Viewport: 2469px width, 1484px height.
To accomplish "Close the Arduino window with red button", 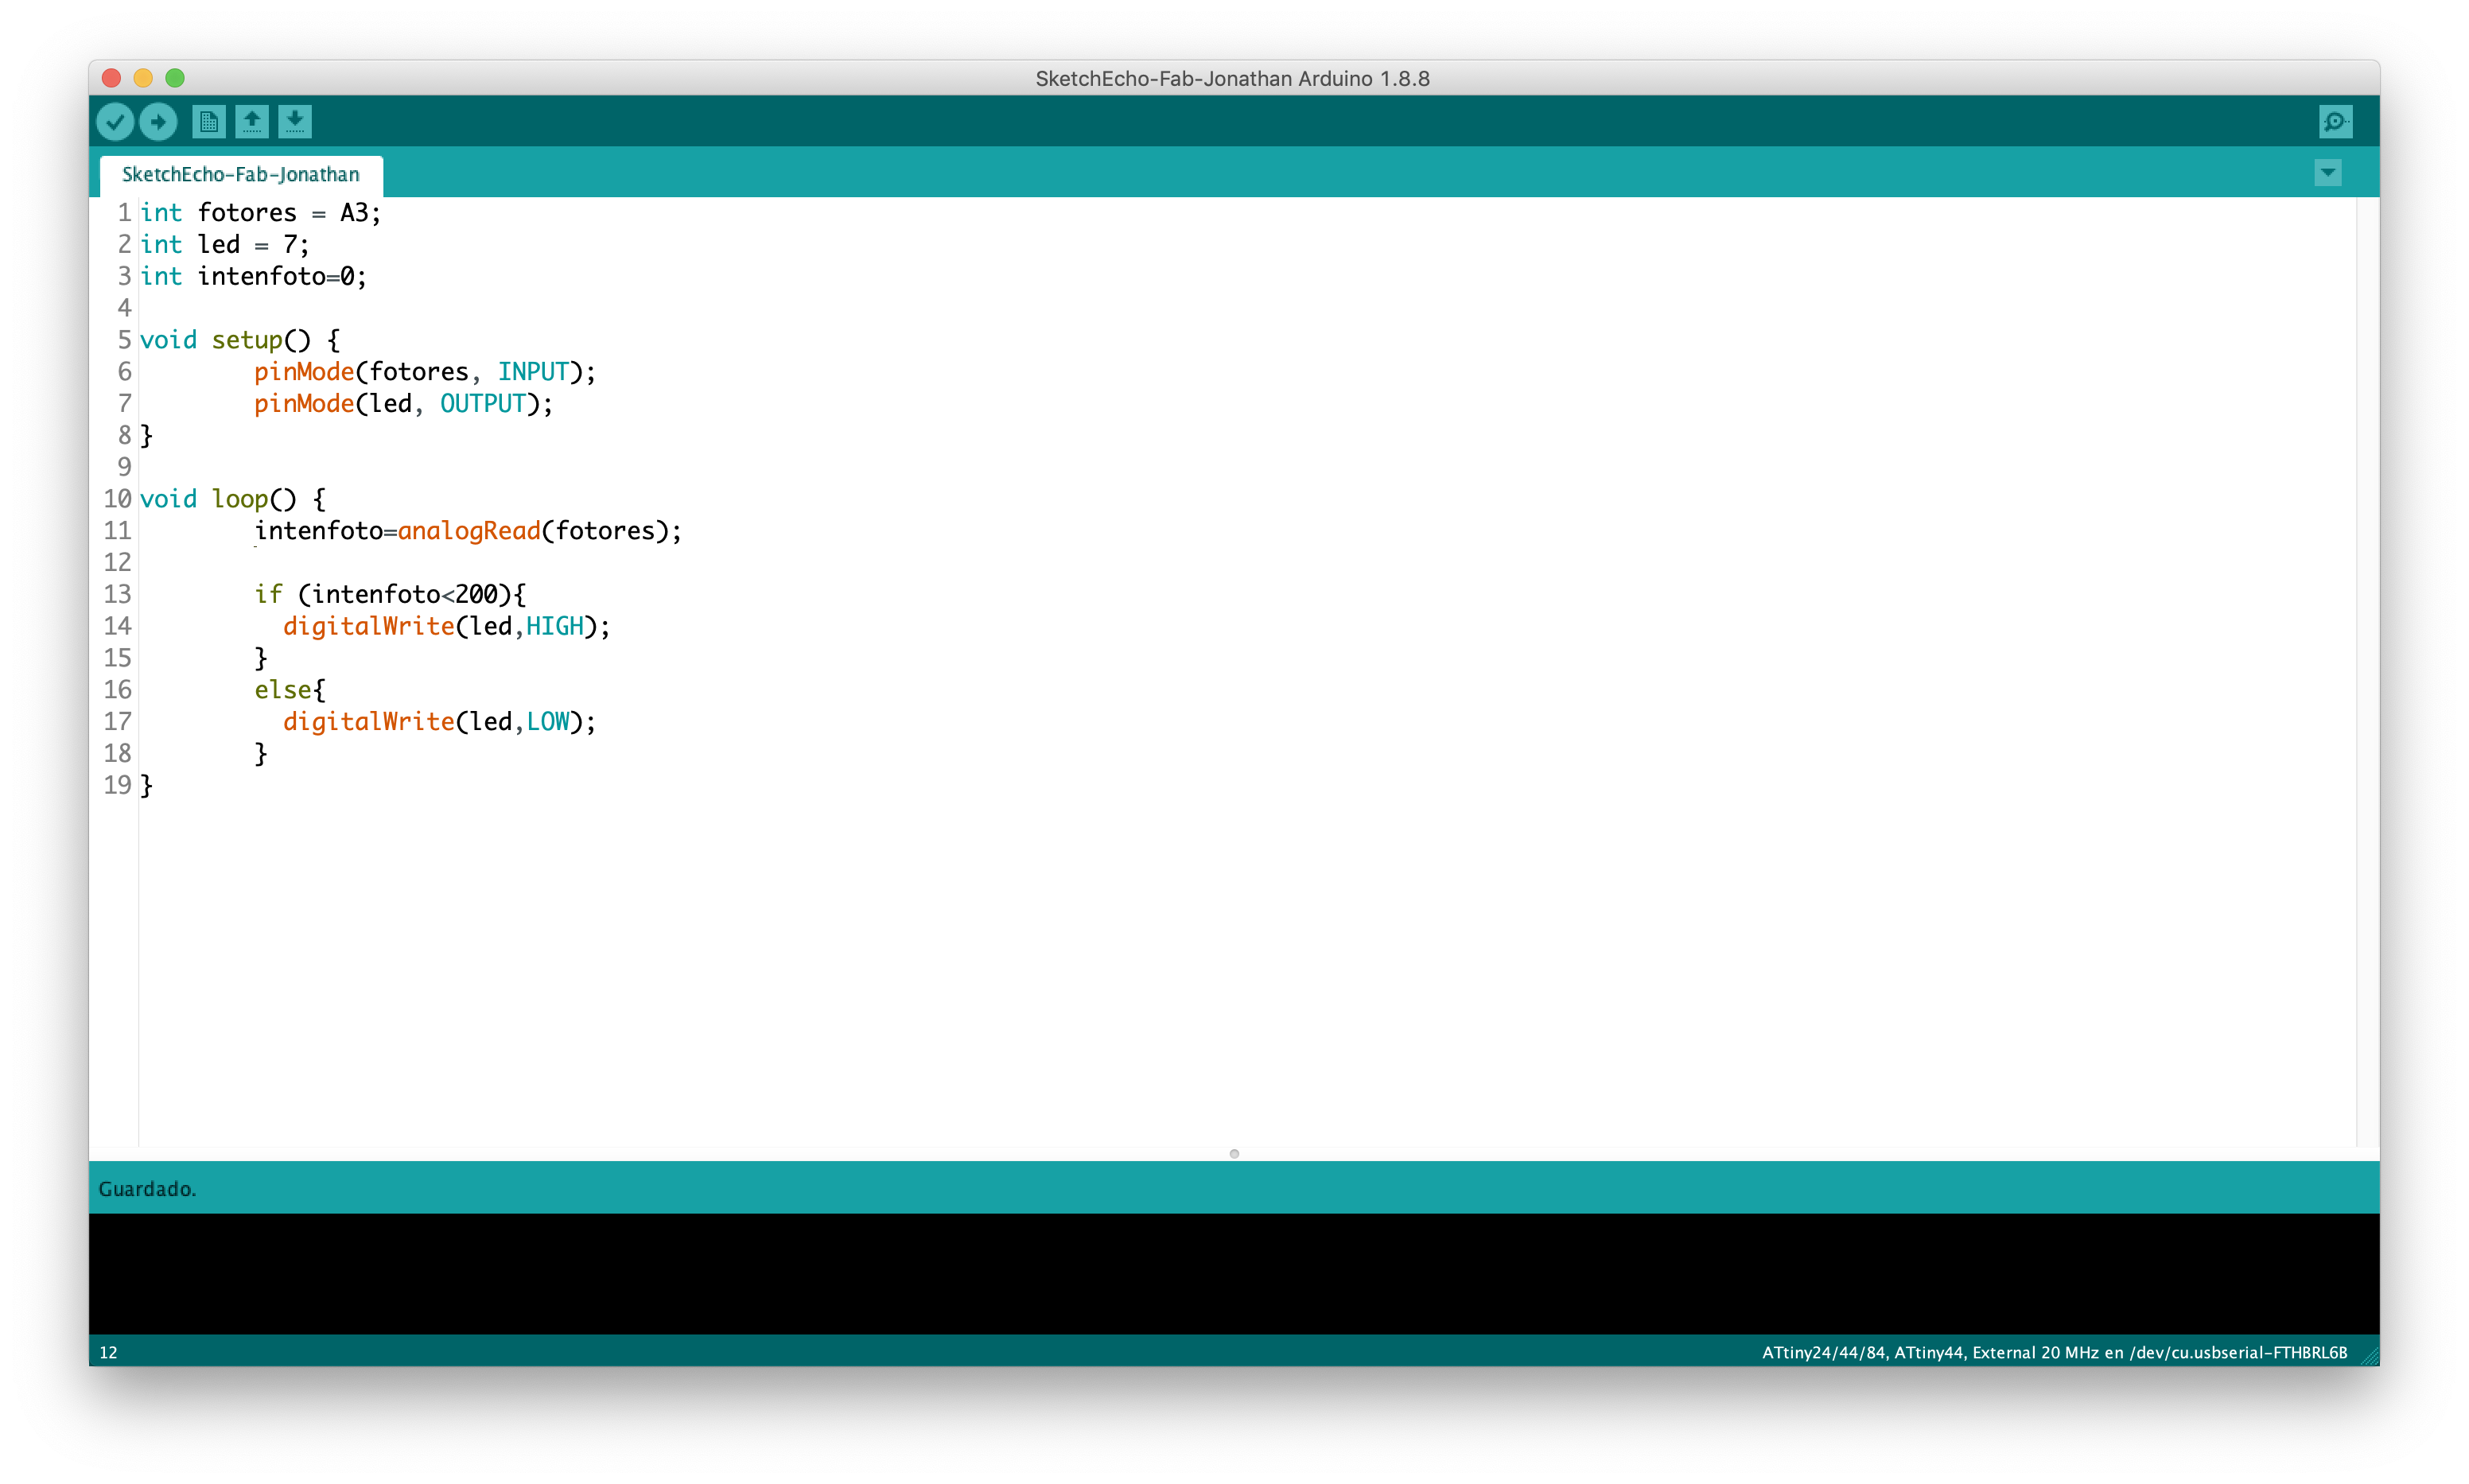I will [112, 78].
